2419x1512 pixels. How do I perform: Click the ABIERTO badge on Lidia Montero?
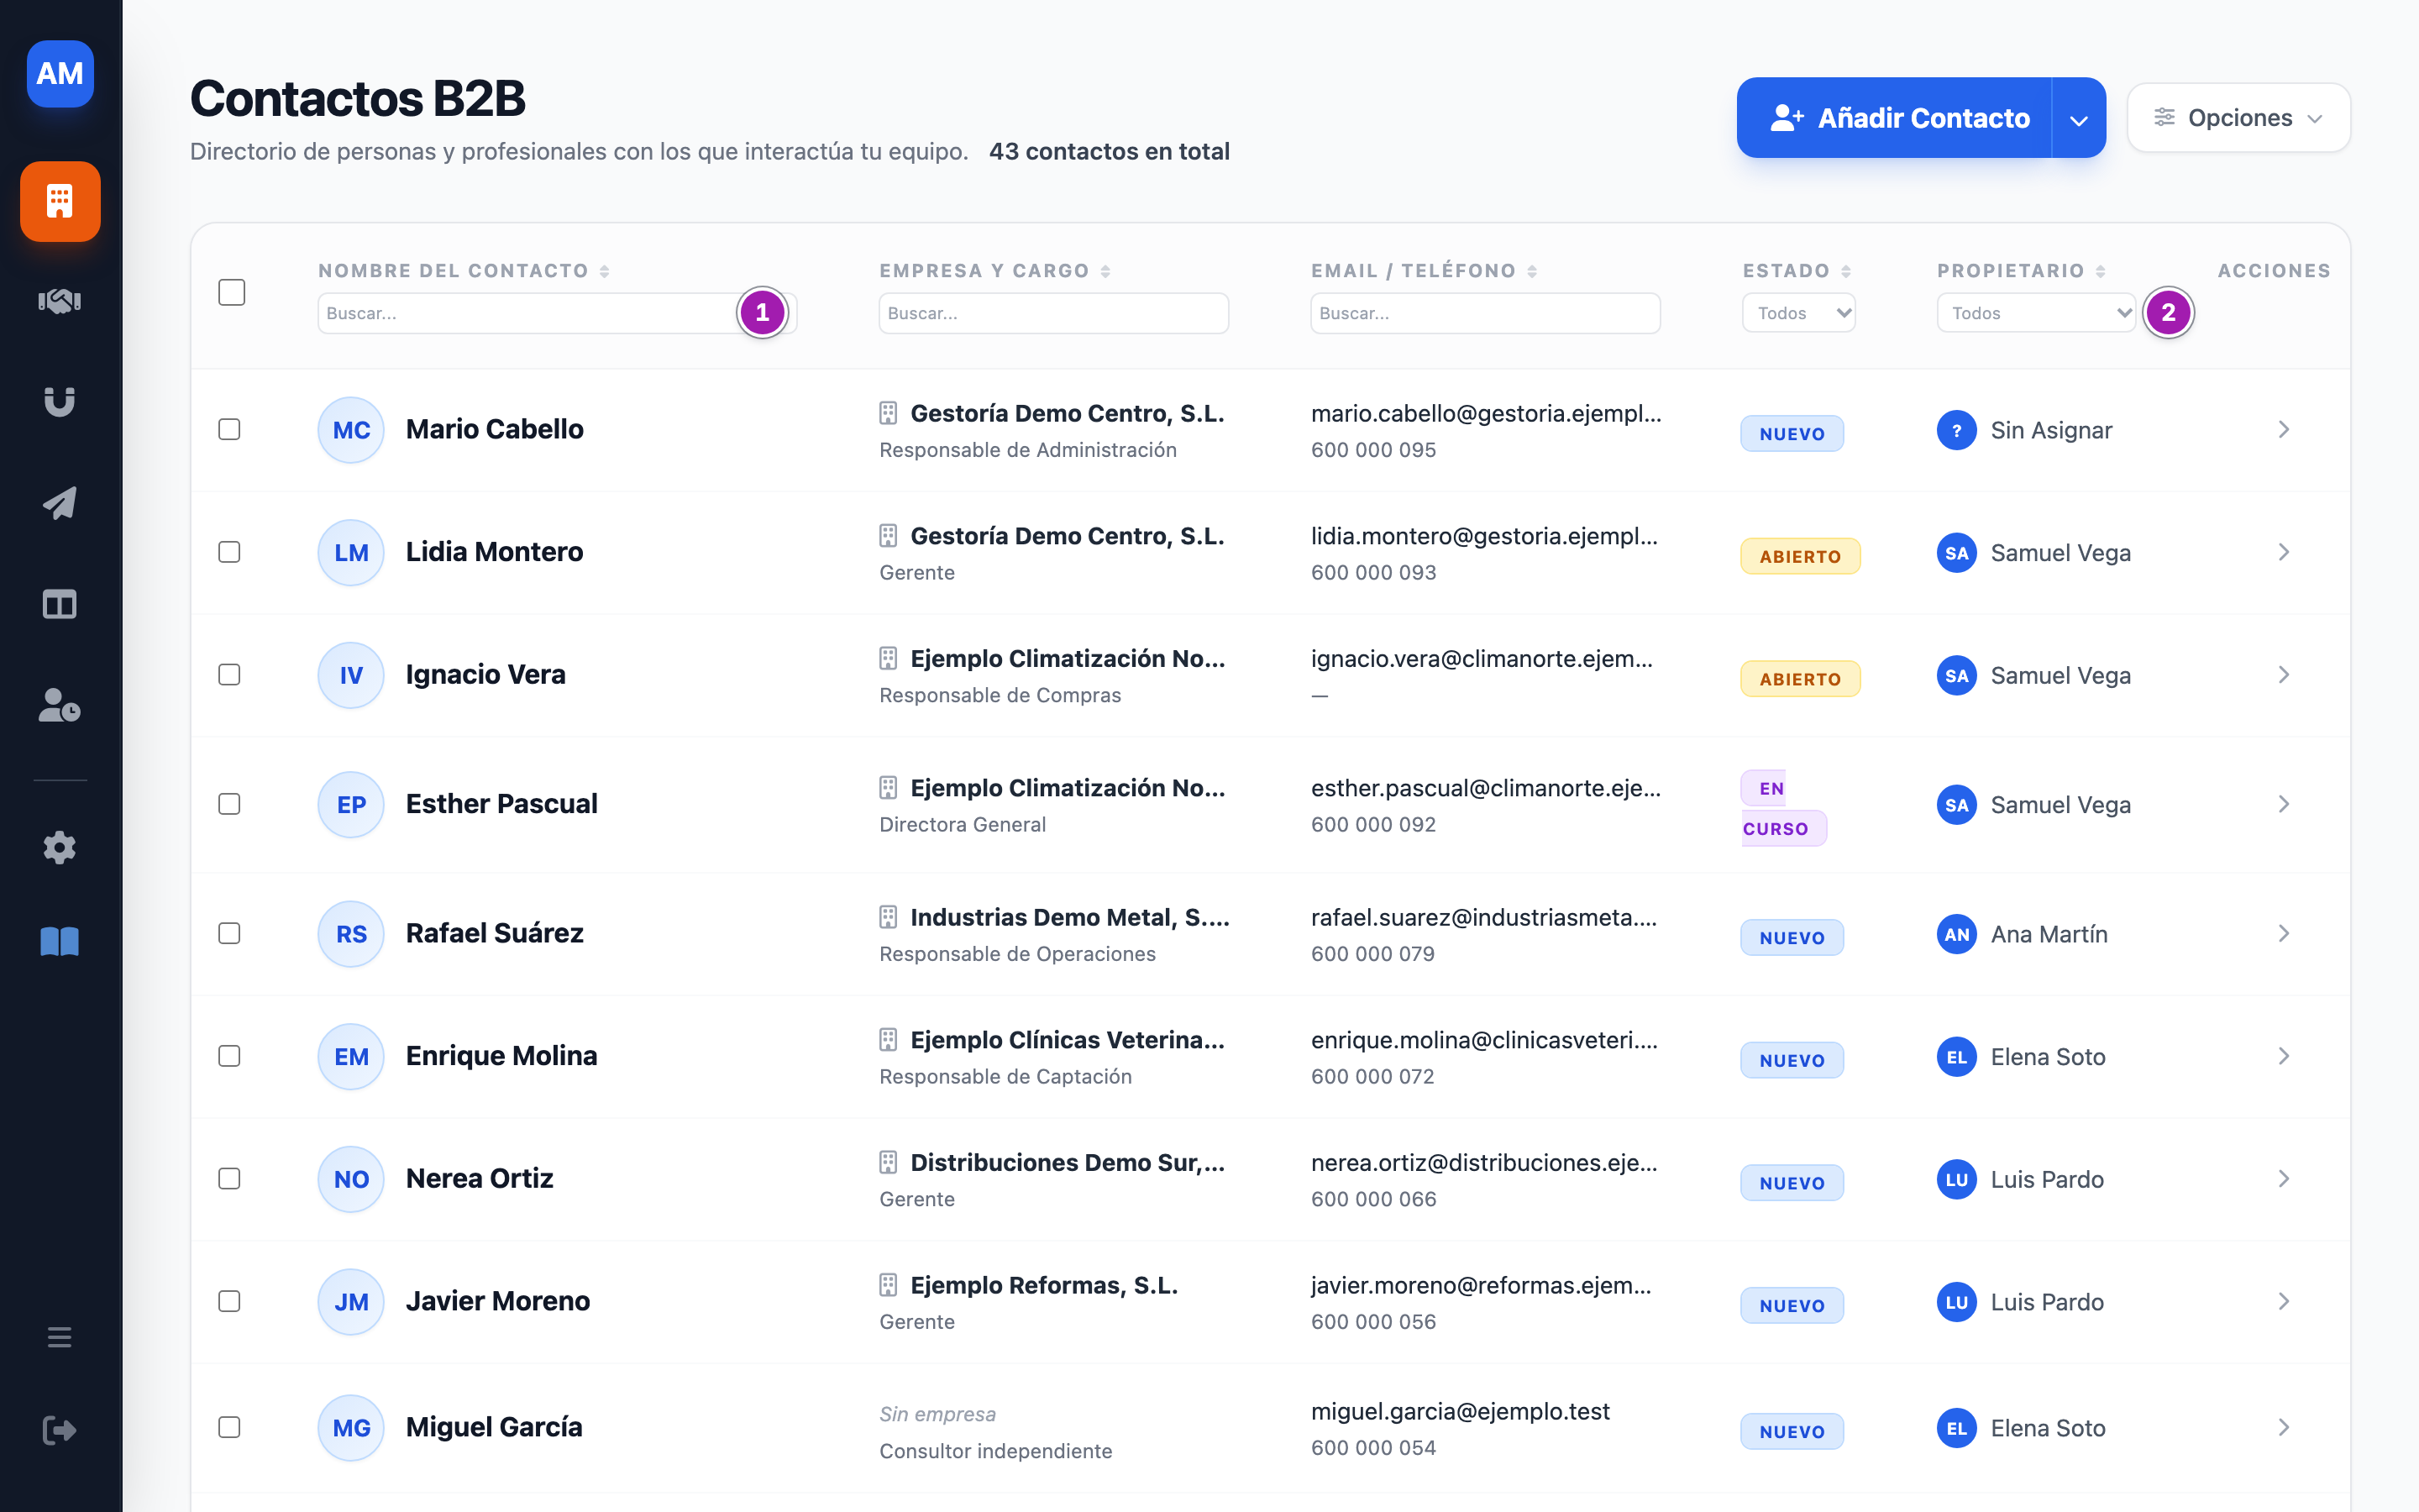point(1799,556)
